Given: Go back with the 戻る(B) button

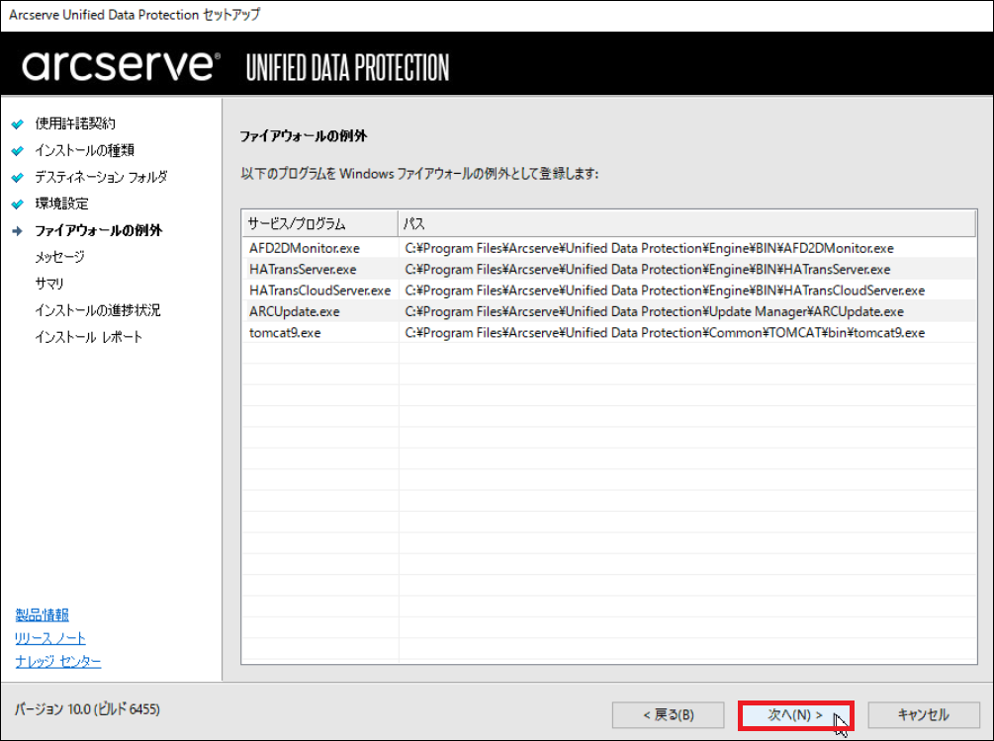Looking at the screenshot, I should [x=668, y=715].
